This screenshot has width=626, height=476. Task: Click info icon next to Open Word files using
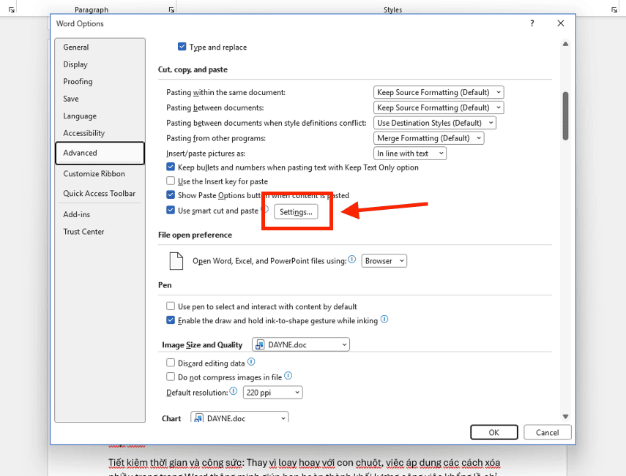tap(351, 260)
